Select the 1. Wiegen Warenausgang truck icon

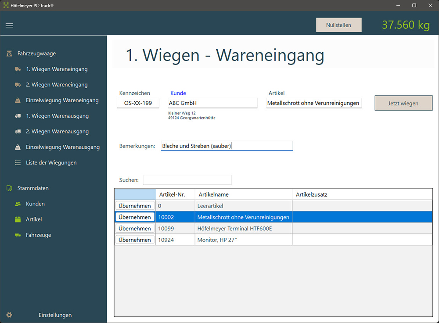point(18,116)
